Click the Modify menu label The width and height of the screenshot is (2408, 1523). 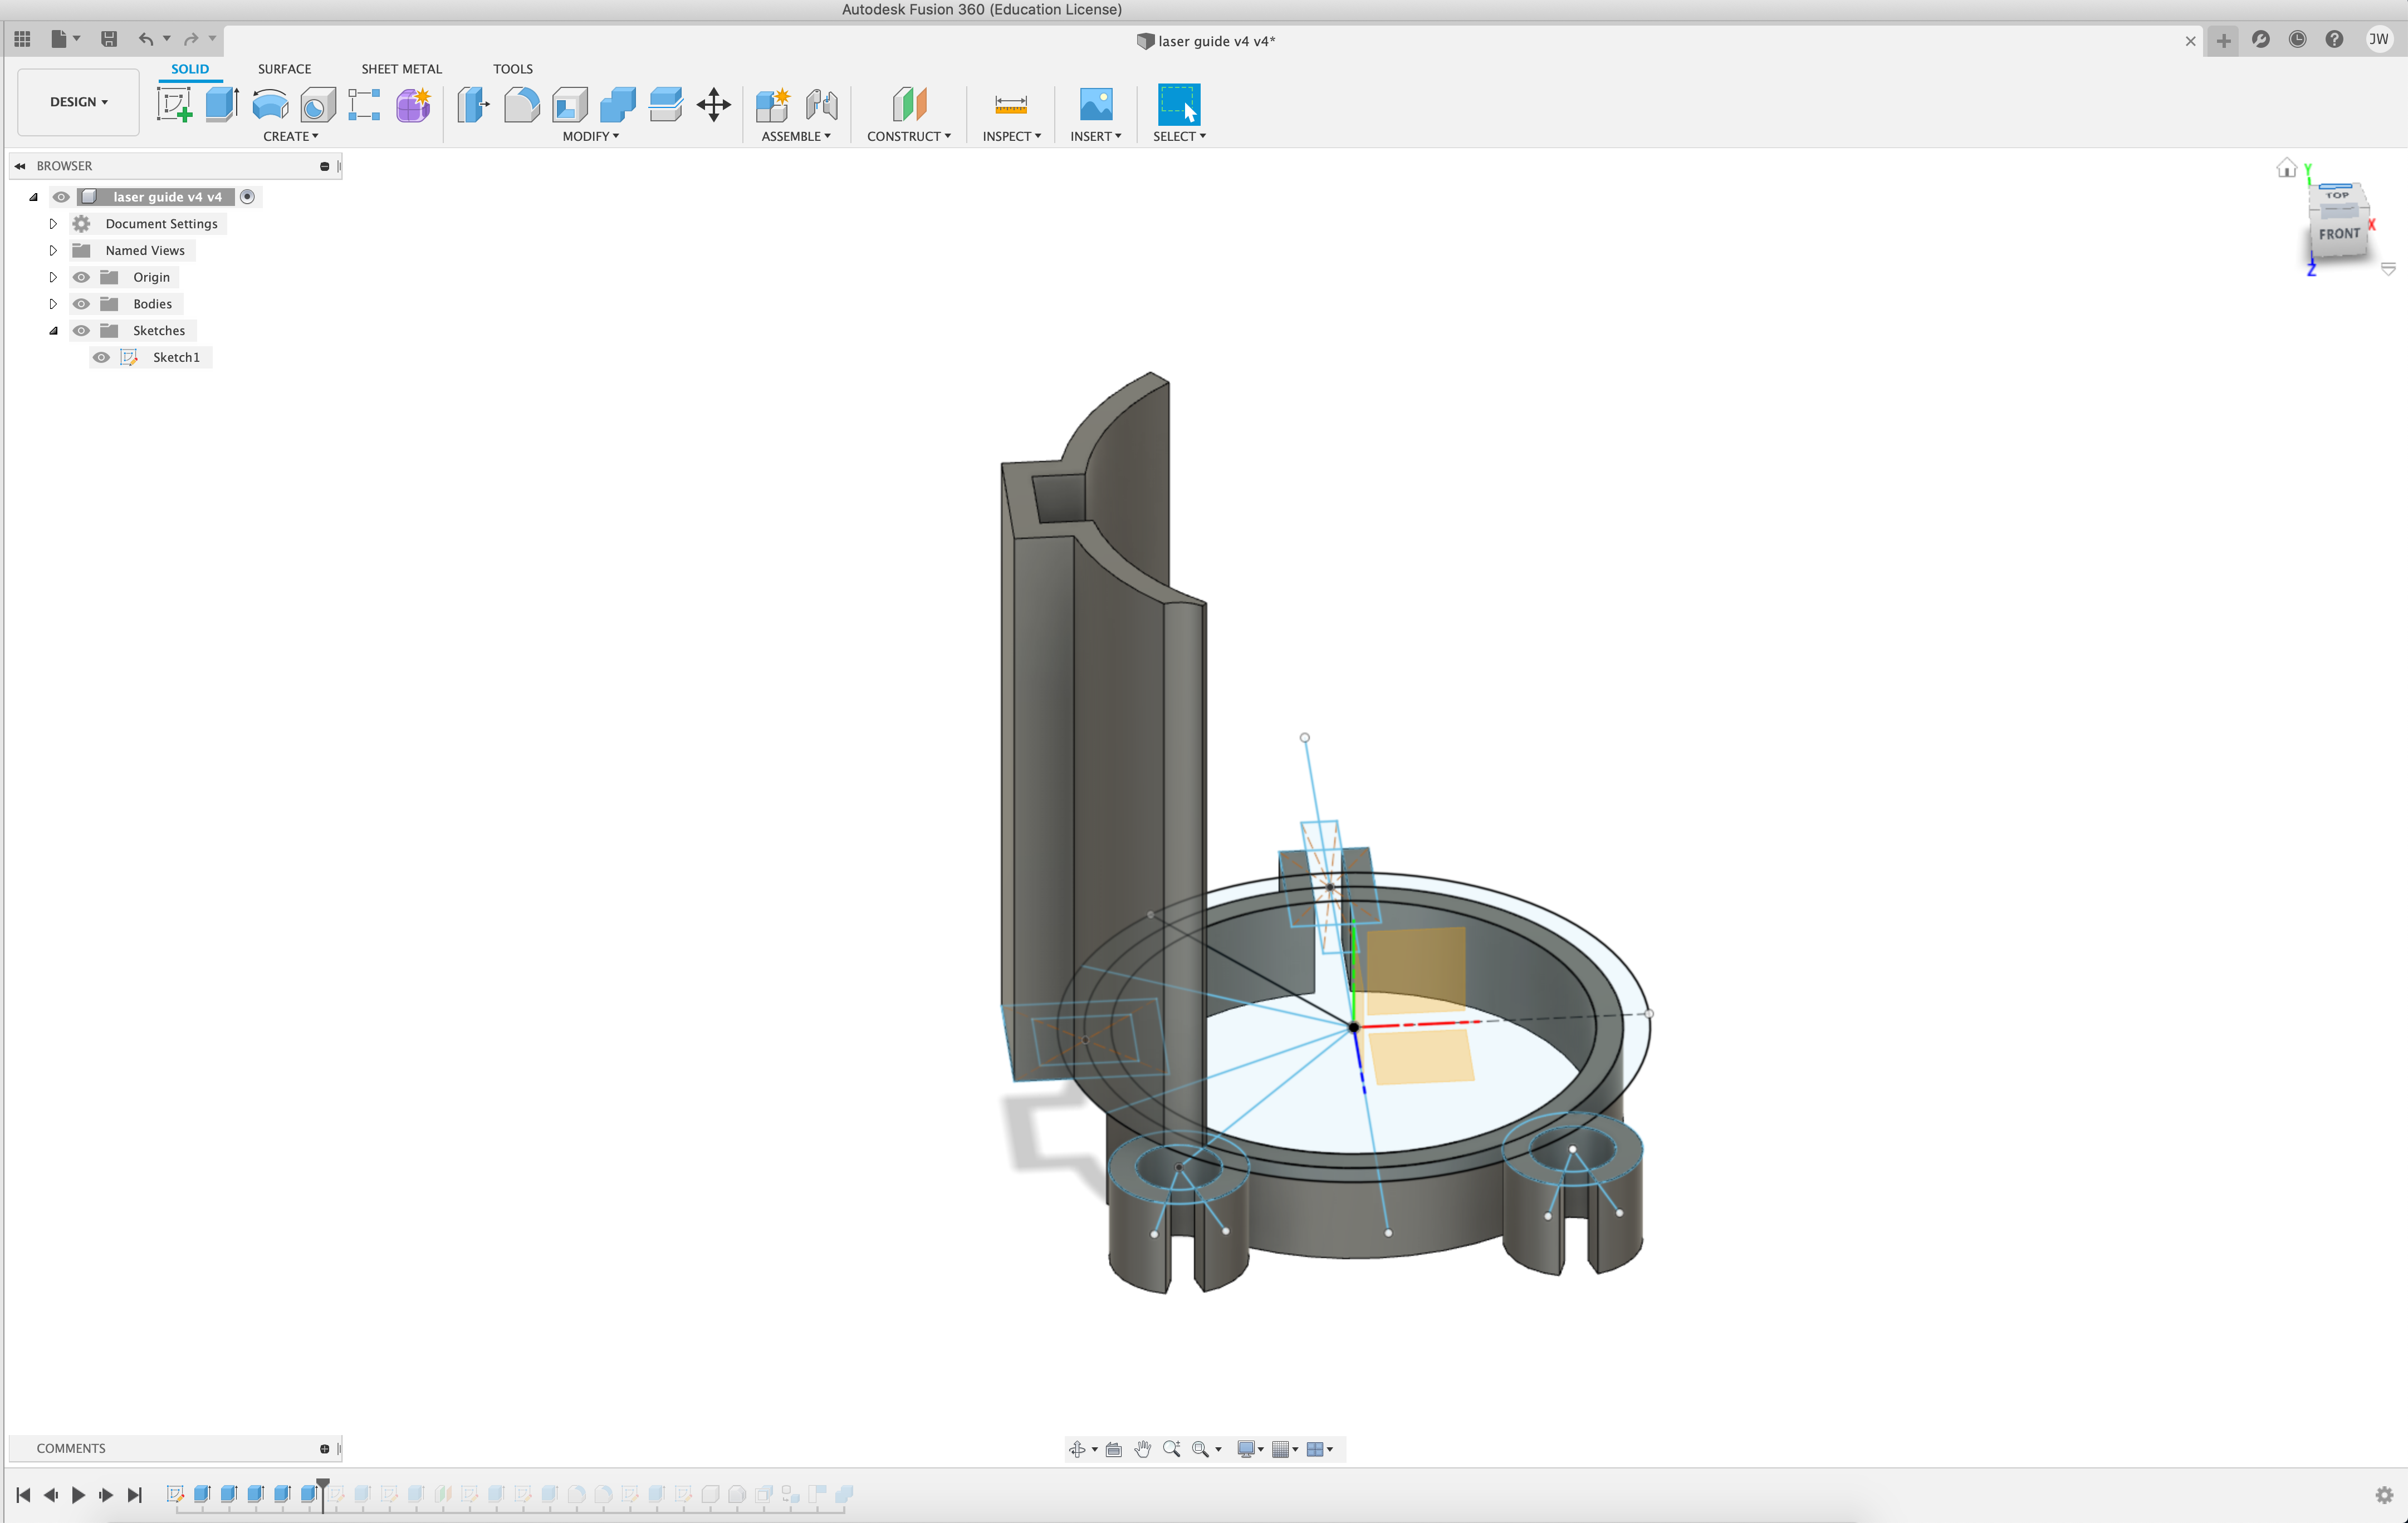(x=590, y=136)
